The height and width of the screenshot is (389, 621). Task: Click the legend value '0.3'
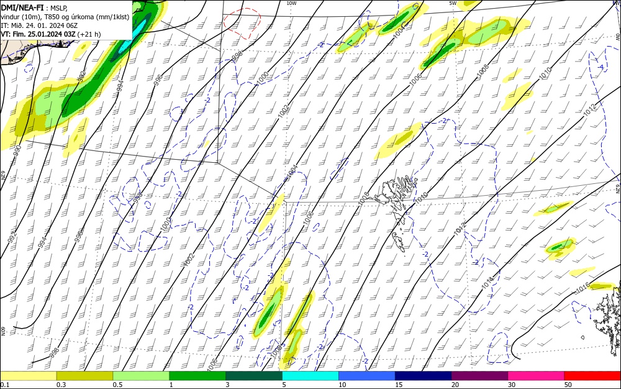[61, 385]
